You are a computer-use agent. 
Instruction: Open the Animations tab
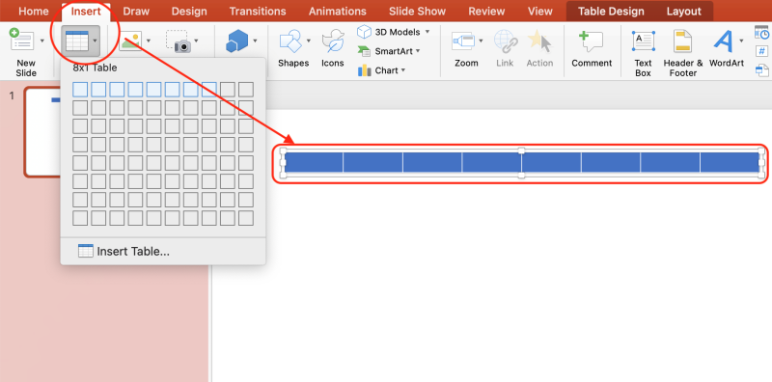[337, 12]
